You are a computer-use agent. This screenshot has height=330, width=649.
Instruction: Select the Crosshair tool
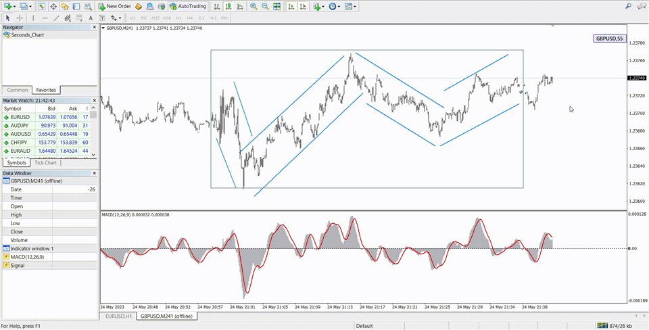pyautogui.click(x=20, y=18)
